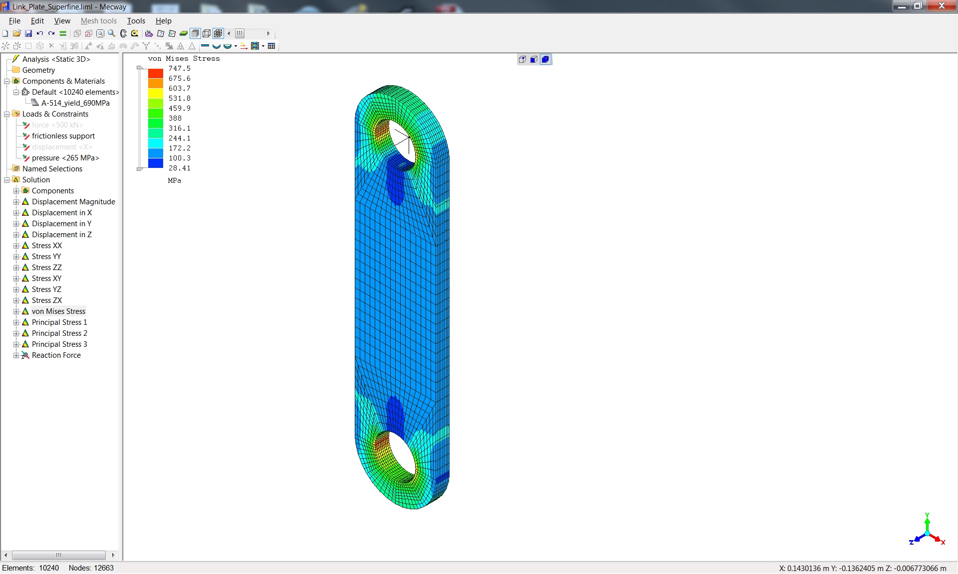This screenshot has width=958, height=574.
Task: Toggle show mesh edges display
Action: pos(218,33)
